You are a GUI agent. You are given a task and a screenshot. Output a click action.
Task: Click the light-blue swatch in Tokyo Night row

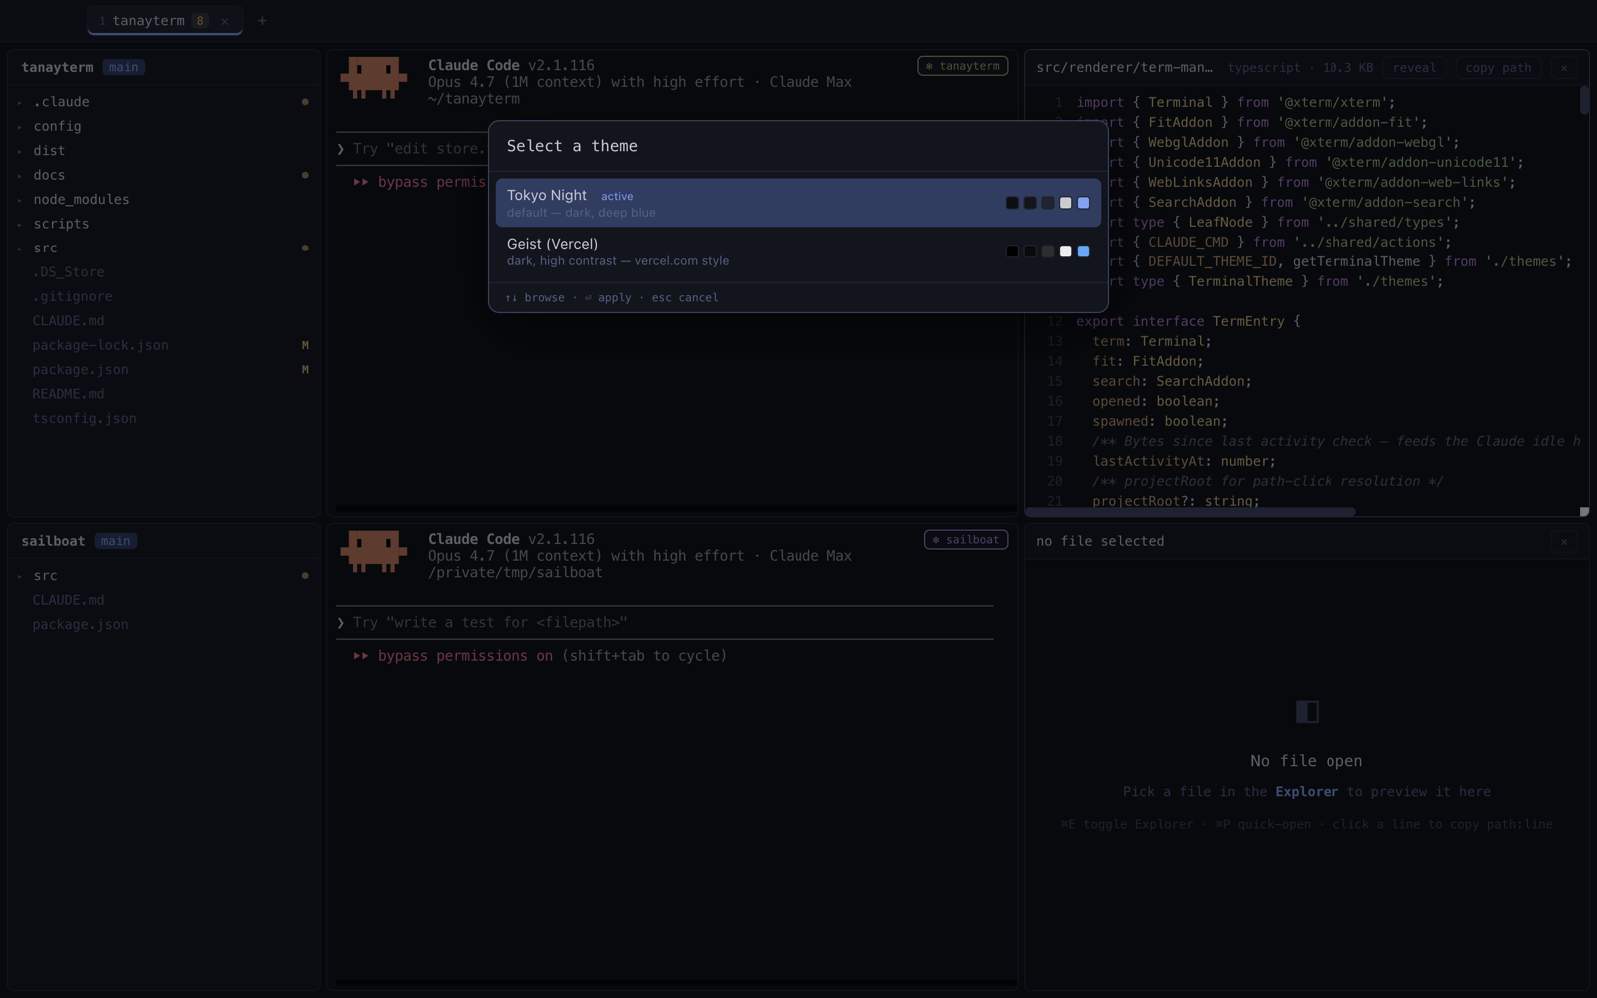1083,203
